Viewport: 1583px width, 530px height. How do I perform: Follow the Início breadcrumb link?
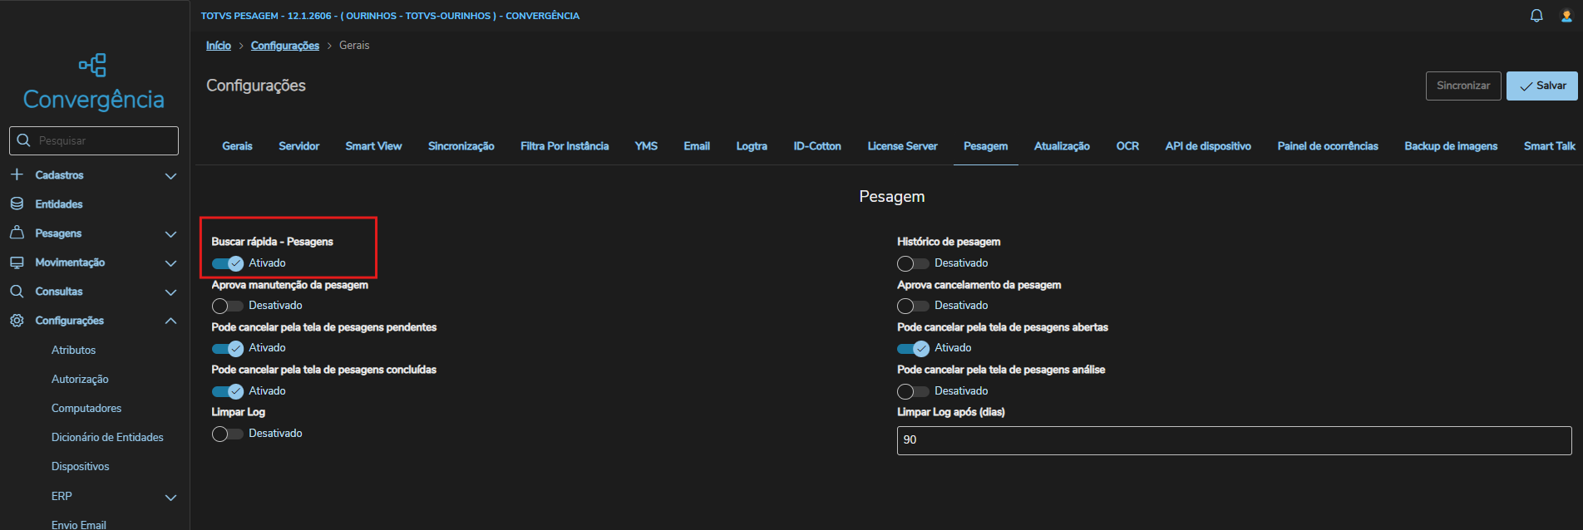click(219, 46)
